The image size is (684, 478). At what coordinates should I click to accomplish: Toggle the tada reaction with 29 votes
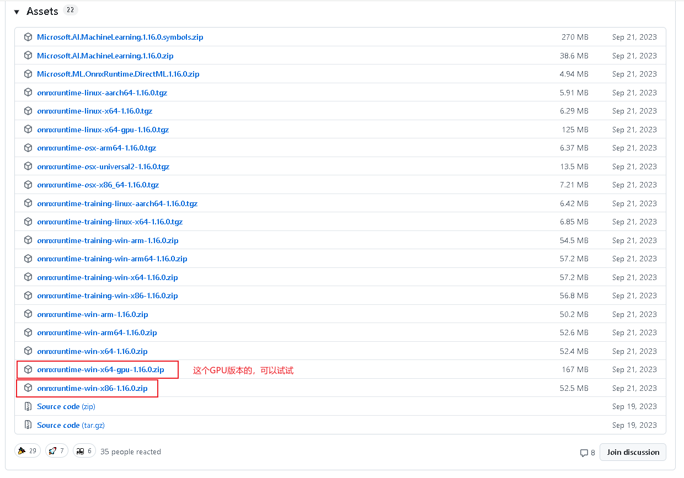point(28,450)
